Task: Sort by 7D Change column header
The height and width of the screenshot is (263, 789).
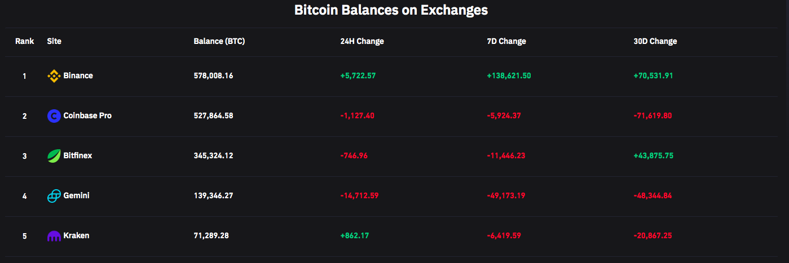Action: 506,41
